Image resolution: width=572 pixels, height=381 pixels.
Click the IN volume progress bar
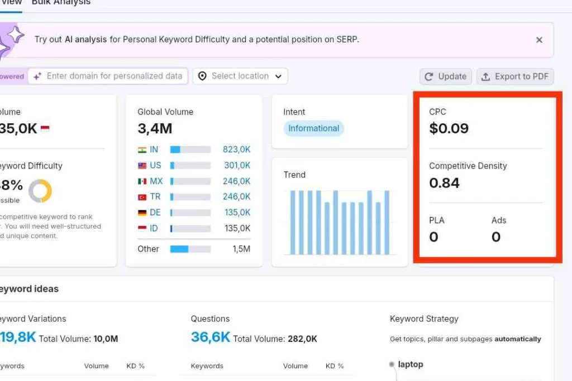(190, 149)
